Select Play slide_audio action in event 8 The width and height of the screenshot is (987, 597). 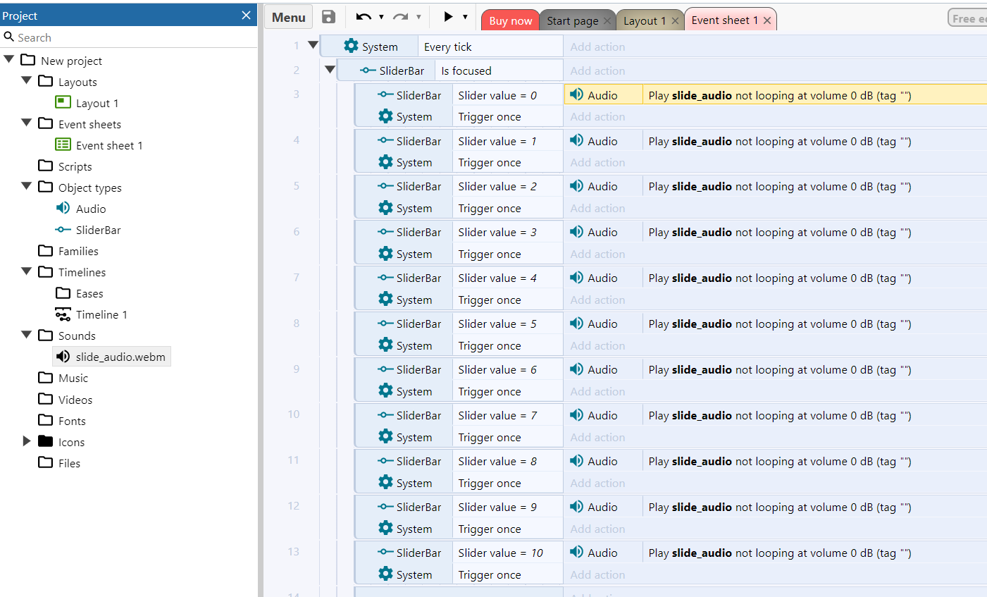coord(780,324)
